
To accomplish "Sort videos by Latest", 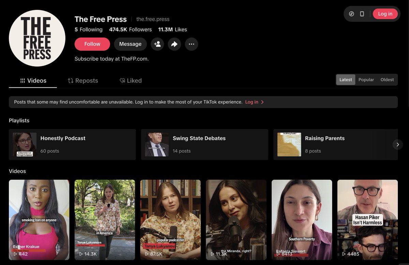I will [x=346, y=80].
